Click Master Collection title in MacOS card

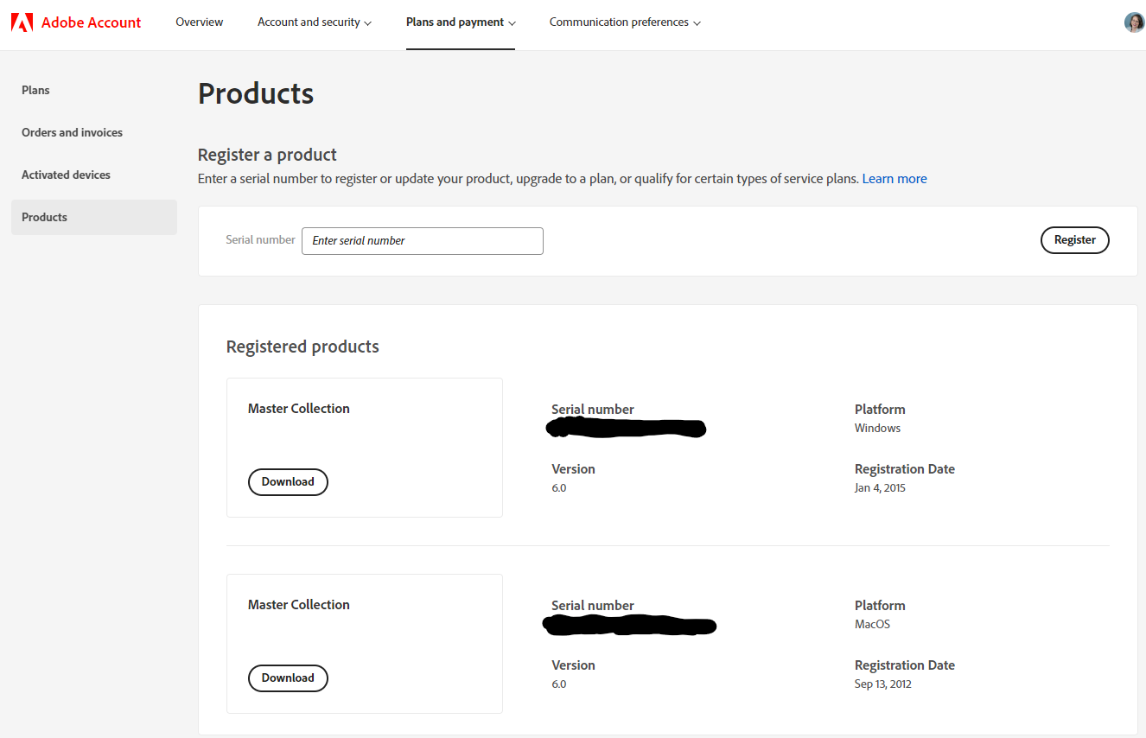pyautogui.click(x=299, y=605)
